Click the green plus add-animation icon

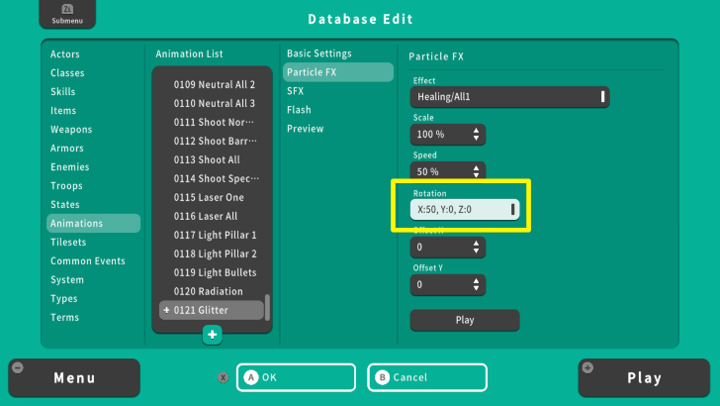212,335
